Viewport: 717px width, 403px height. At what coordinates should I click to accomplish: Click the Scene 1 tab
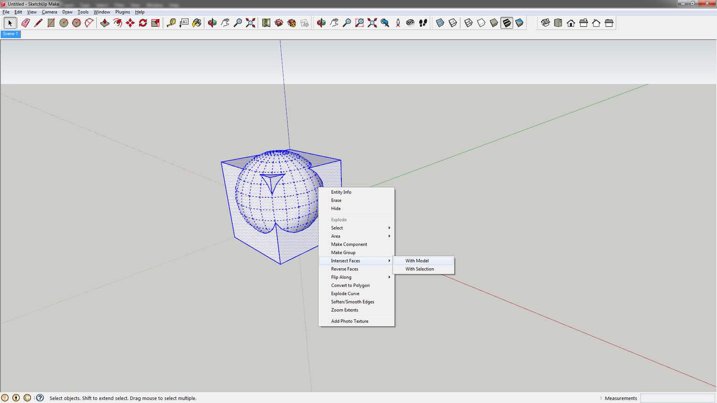(11, 33)
